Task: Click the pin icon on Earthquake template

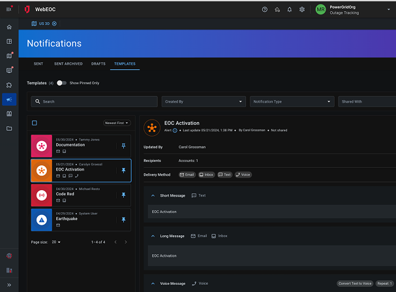Action: (124, 219)
